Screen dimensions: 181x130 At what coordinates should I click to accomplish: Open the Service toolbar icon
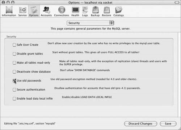coord(22,10)
